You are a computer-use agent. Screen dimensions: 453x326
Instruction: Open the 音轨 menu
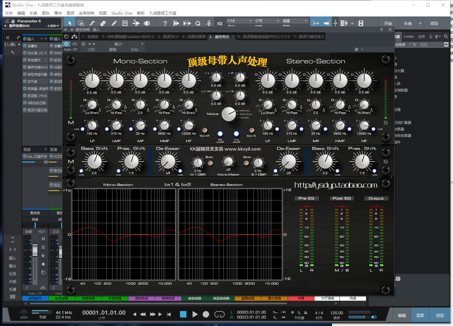[x=46, y=13]
